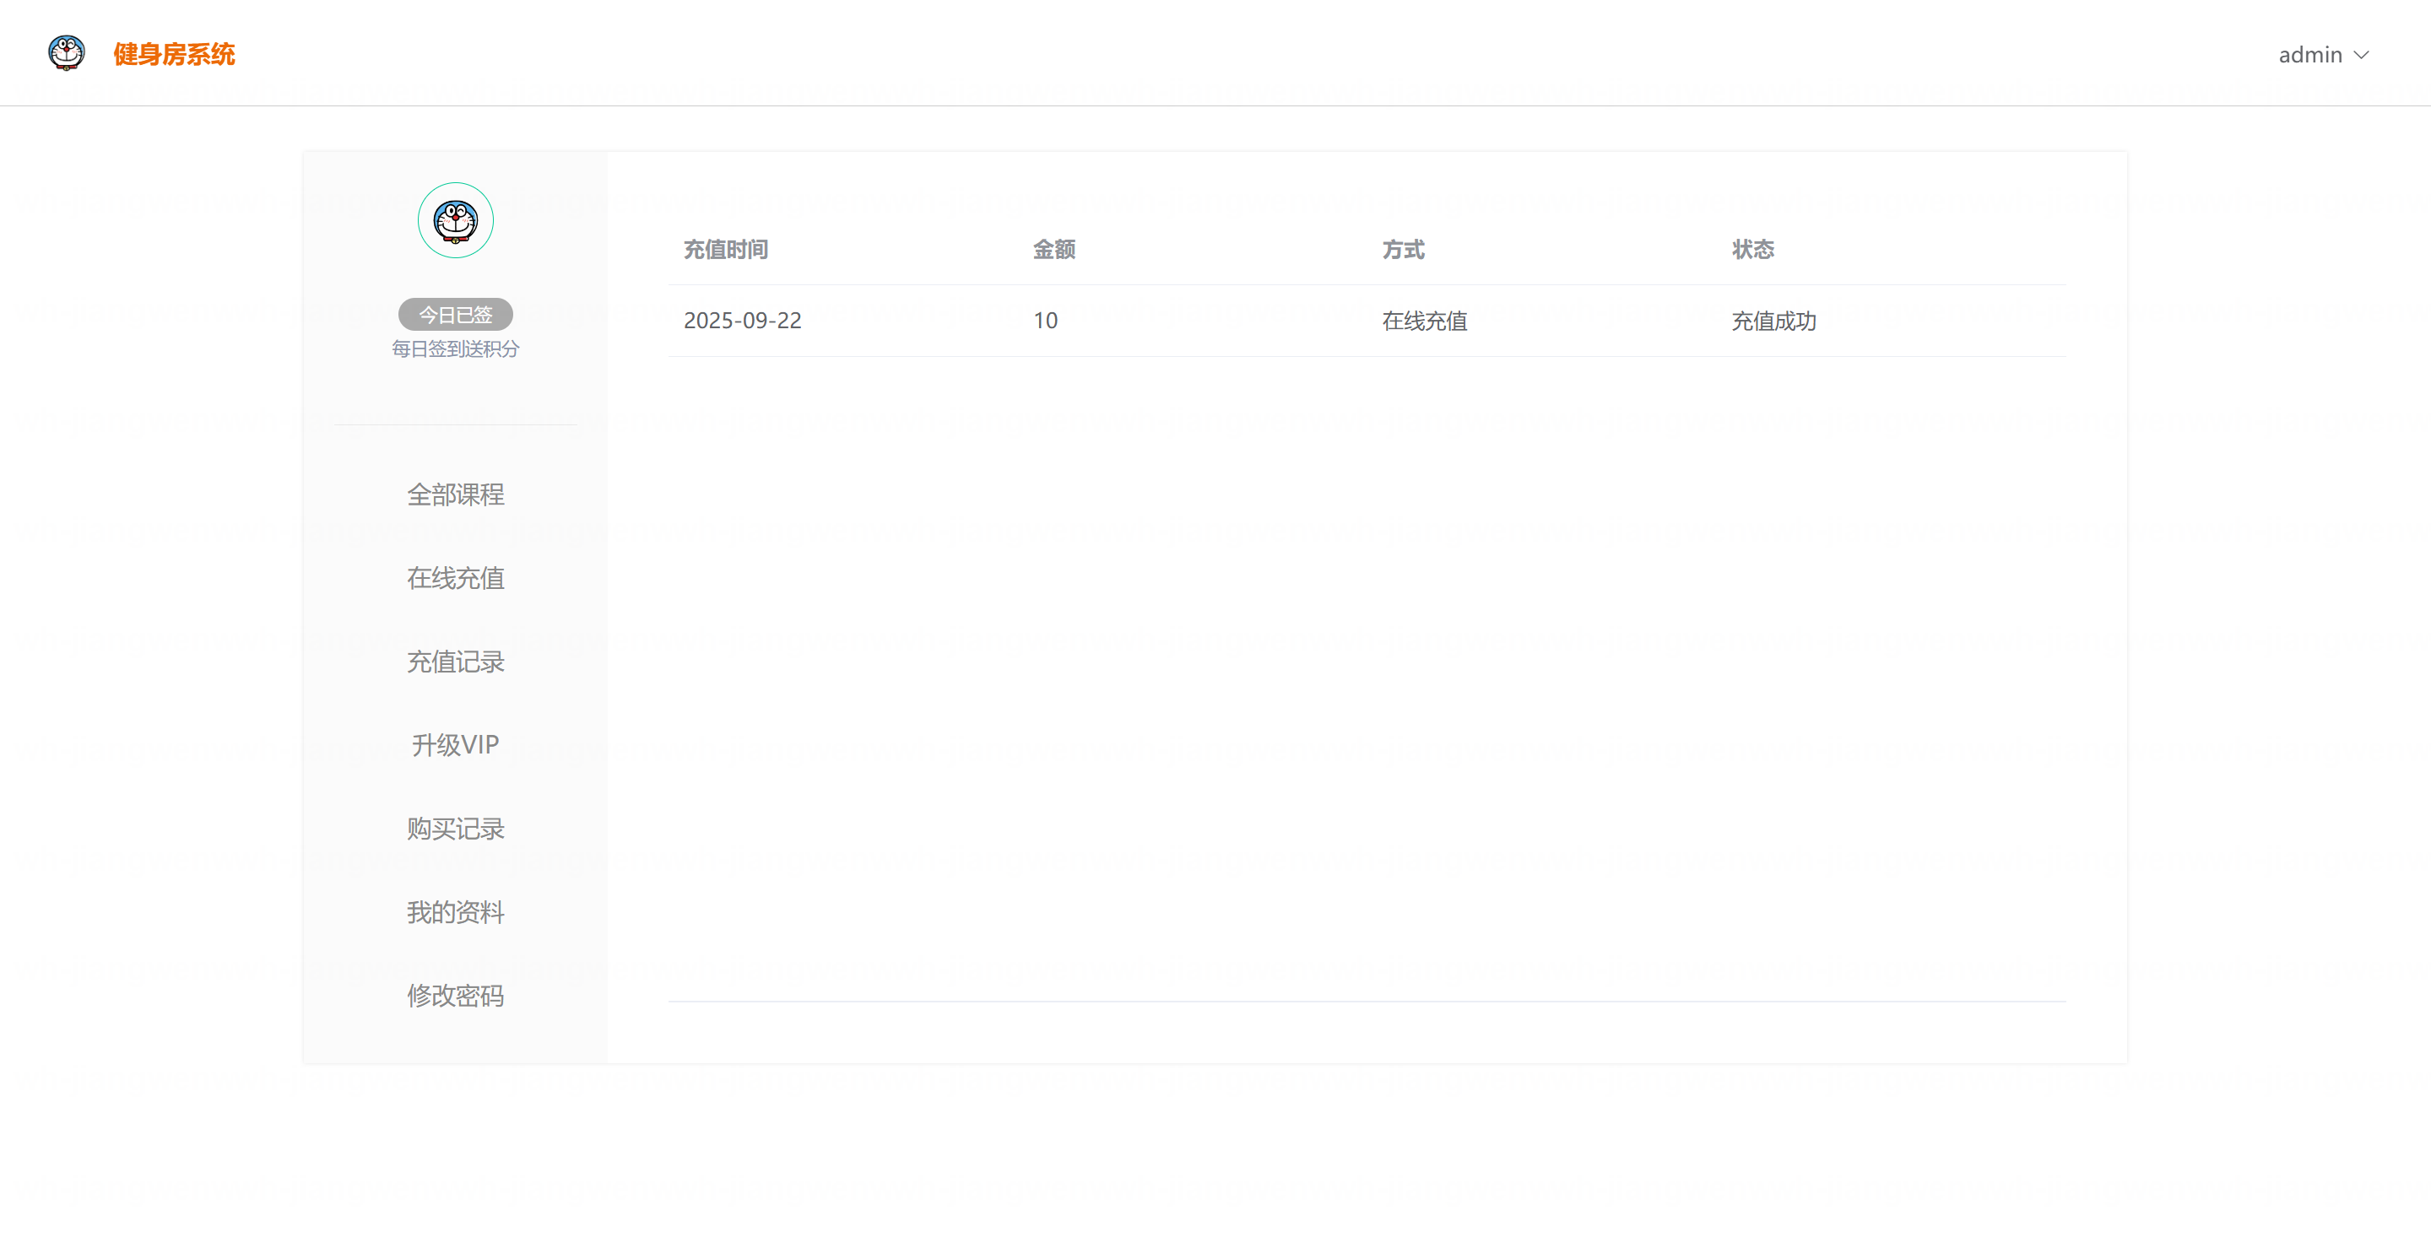Click the circular user avatar image
Screen dimensions: 2431x1237
click(x=456, y=220)
